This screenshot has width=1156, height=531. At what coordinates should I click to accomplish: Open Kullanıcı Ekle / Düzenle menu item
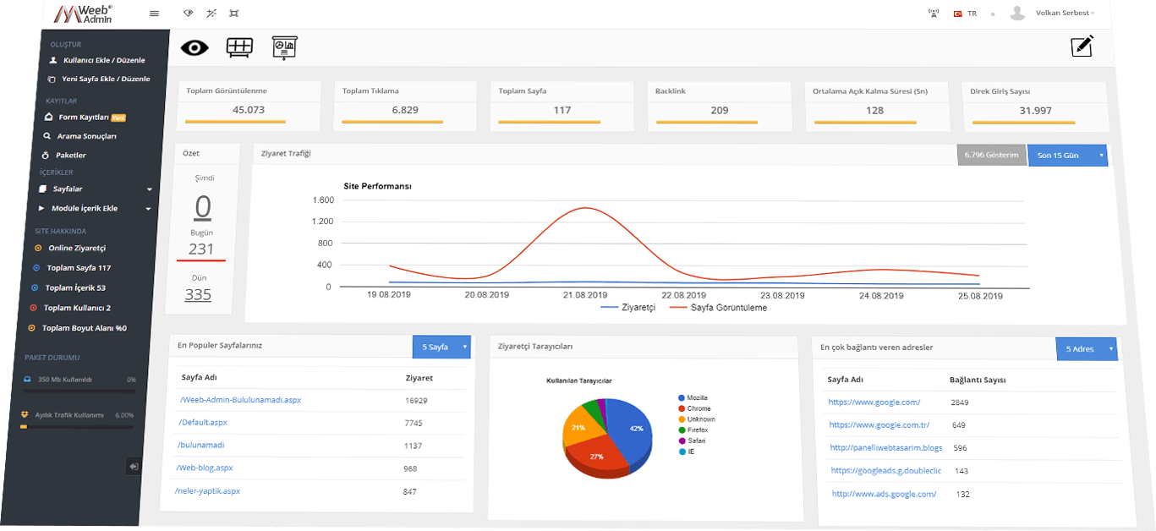tap(103, 60)
